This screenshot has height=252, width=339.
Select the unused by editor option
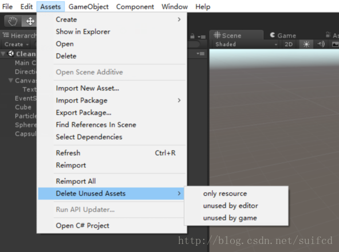[236, 206]
